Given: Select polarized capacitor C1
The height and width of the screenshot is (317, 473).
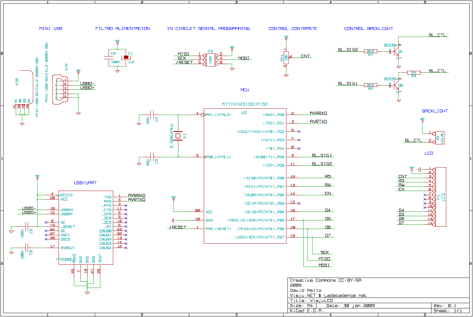Looking at the screenshot, I should click(126, 57).
